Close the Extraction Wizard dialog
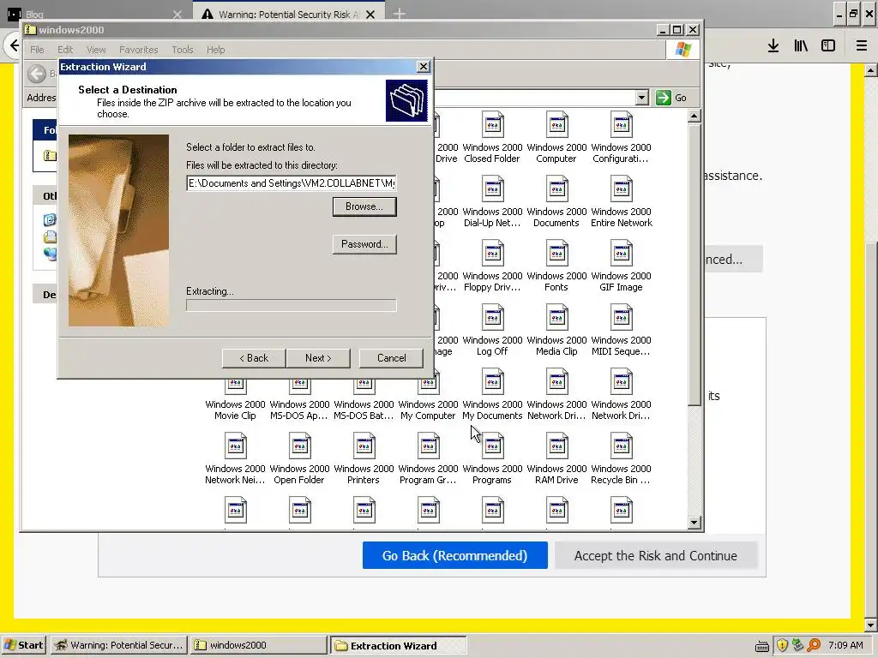Viewport: 878px width, 658px height. pos(424,67)
